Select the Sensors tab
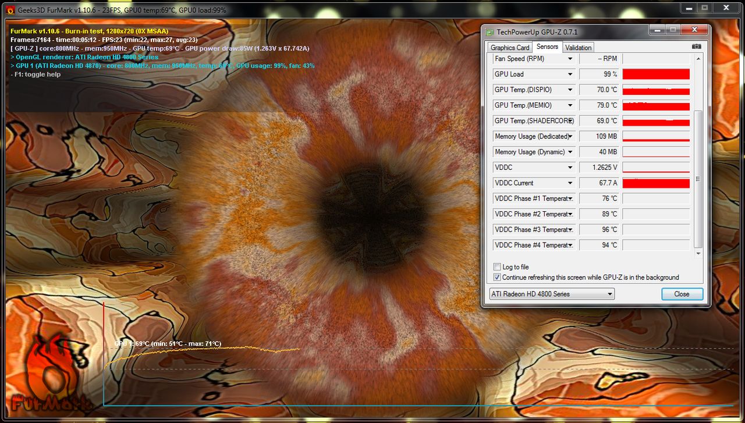This screenshot has height=423, width=745. (547, 47)
